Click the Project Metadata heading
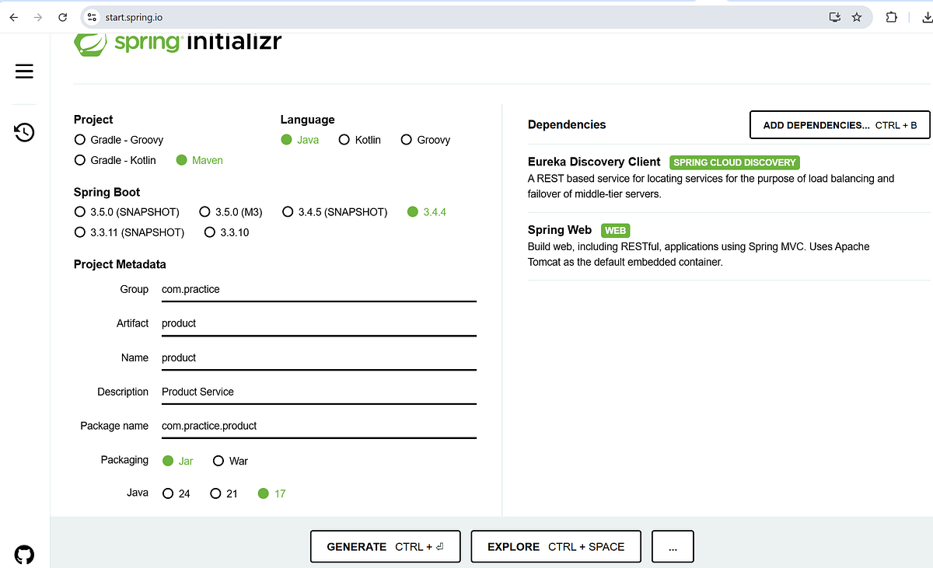The height and width of the screenshot is (568, 933). (x=120, y=264)
